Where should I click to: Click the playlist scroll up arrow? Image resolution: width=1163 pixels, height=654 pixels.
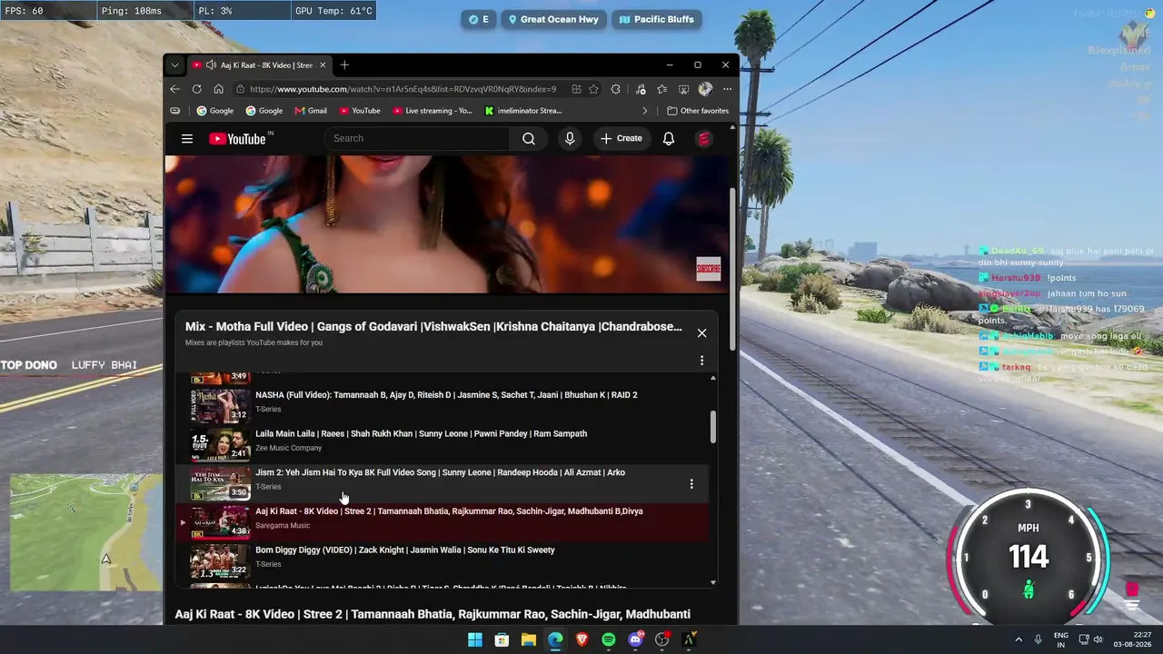pos(713,377)
